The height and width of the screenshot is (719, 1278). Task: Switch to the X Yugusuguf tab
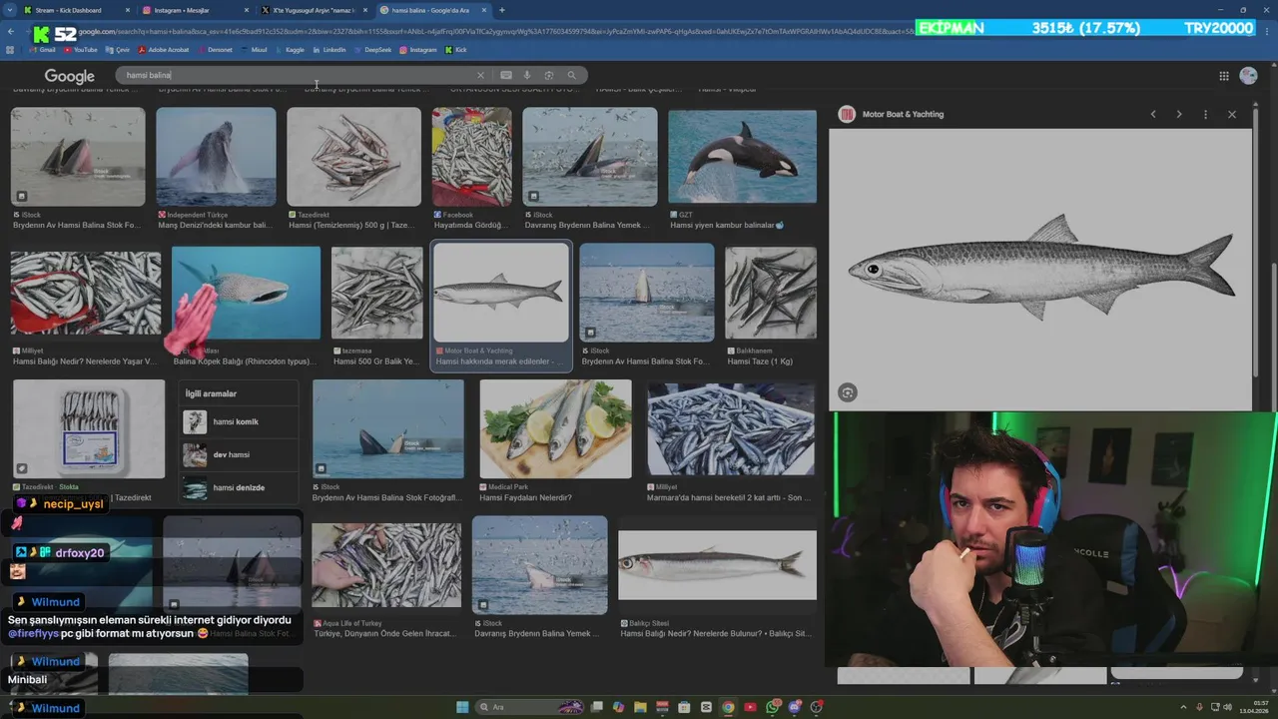click(314, 10)
